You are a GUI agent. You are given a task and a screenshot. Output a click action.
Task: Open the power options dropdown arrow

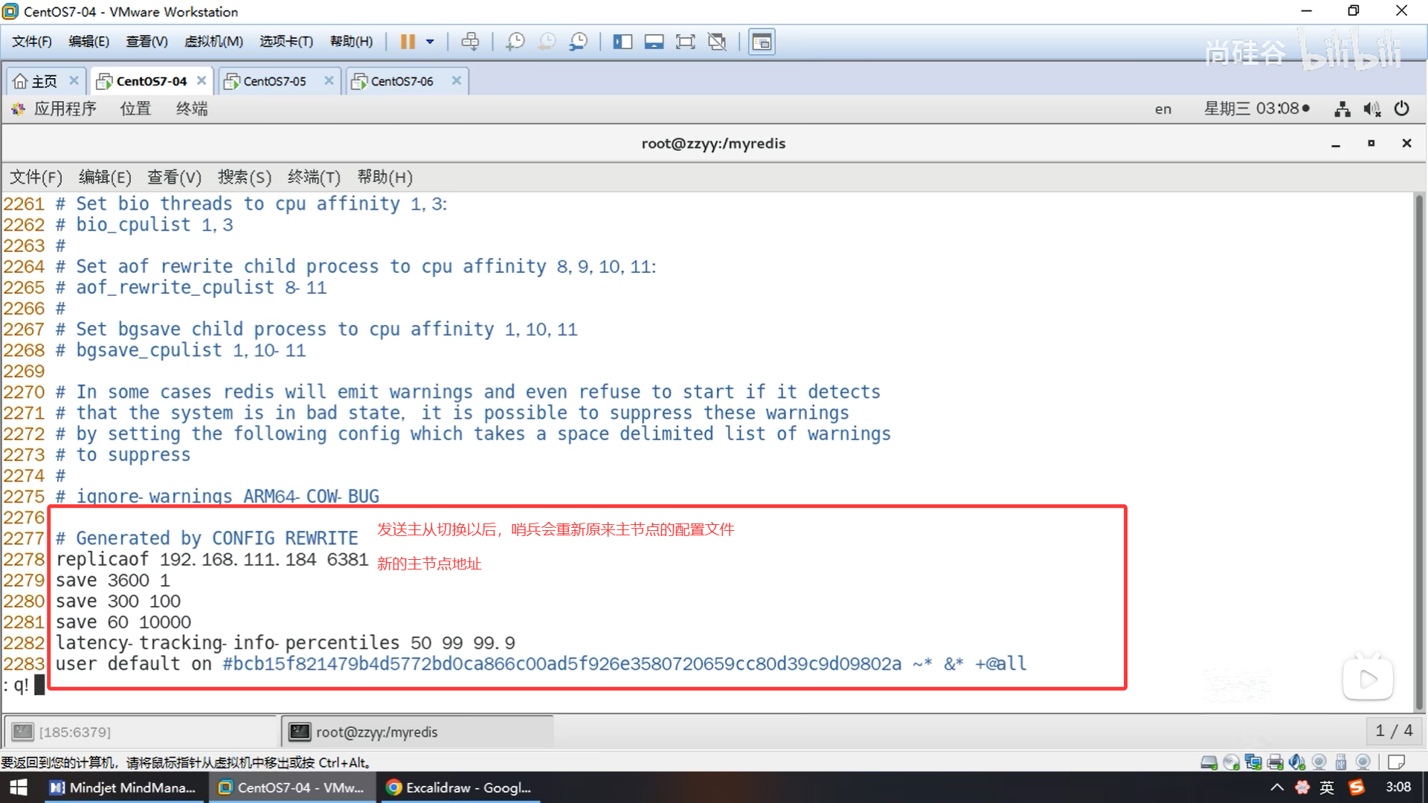tap(430, 42)
